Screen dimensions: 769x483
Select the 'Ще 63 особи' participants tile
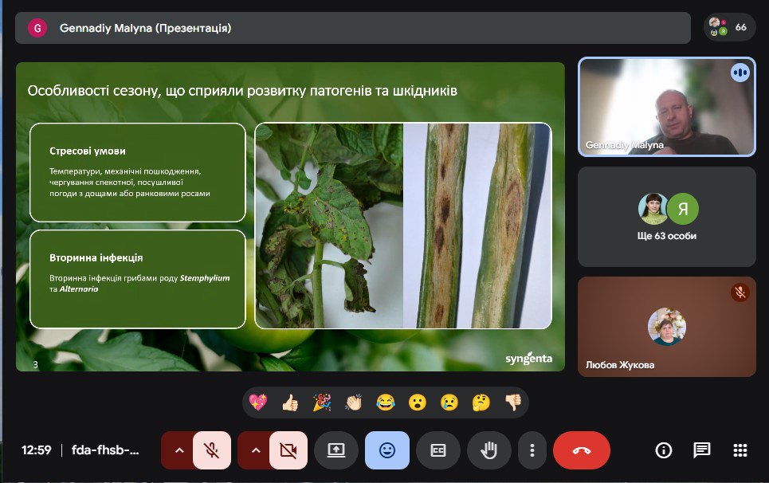tap(667, 216)
